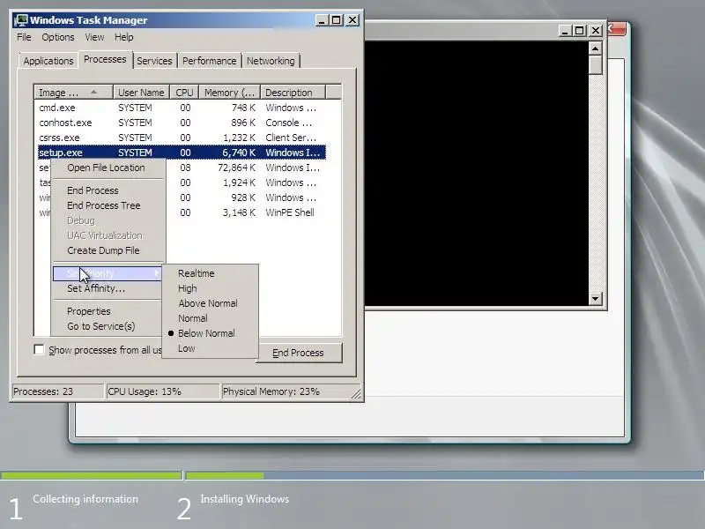Choose End Process Tree menu entry
The width and height of the screenshot is (705, 529).
coord(104,205)
